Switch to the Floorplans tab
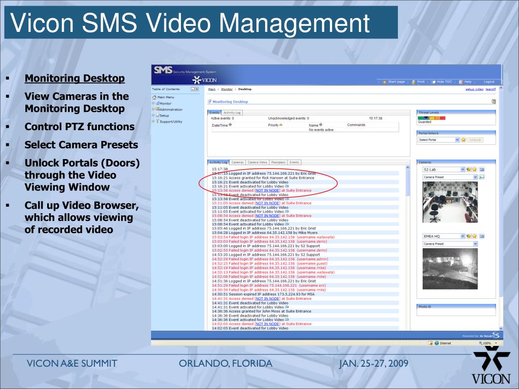This screenshot has height=389, width=519. pyautogui.click(x=278, y=163)
